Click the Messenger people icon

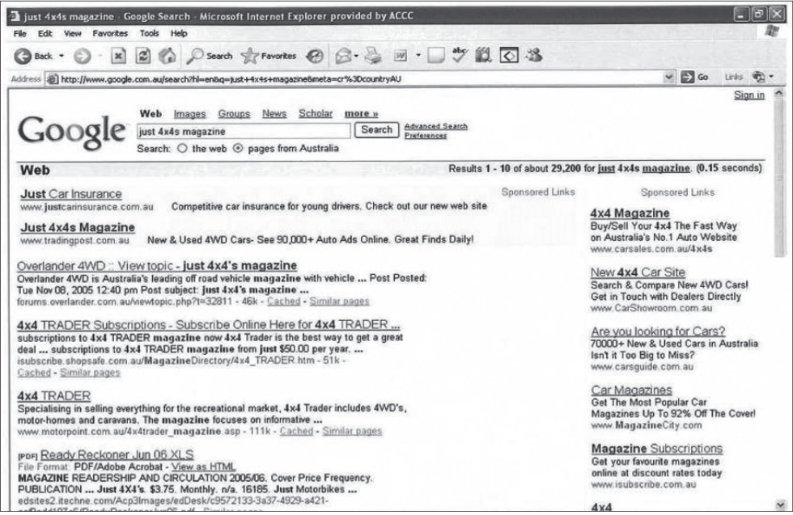[533, 55]
